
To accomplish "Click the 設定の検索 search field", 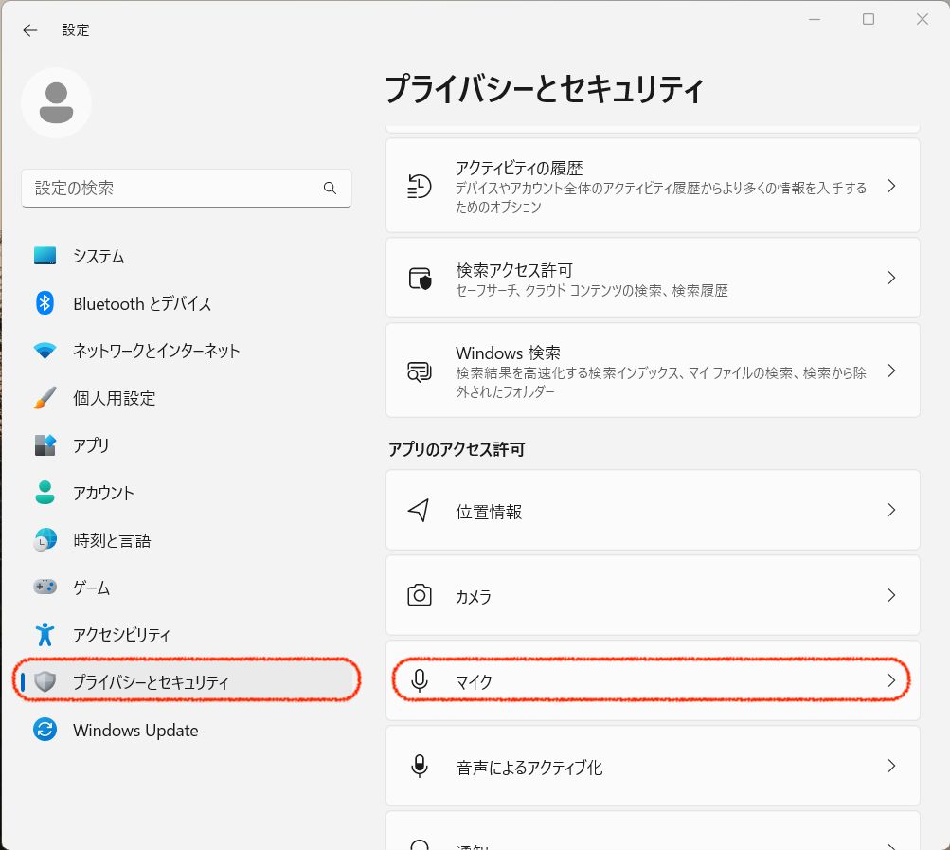I will point(187,188).
